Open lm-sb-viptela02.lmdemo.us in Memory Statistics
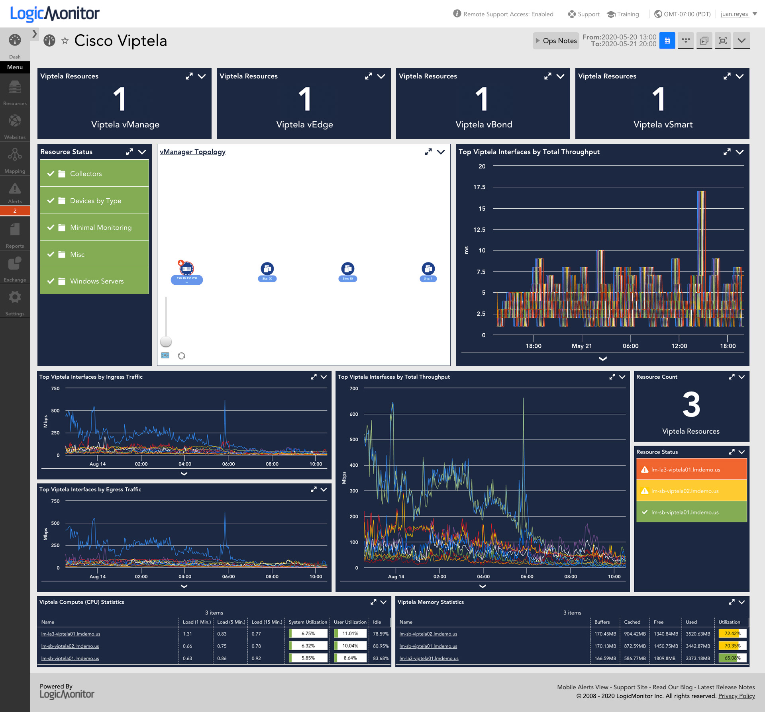This screenshot has height=712, width=765. 428,634
